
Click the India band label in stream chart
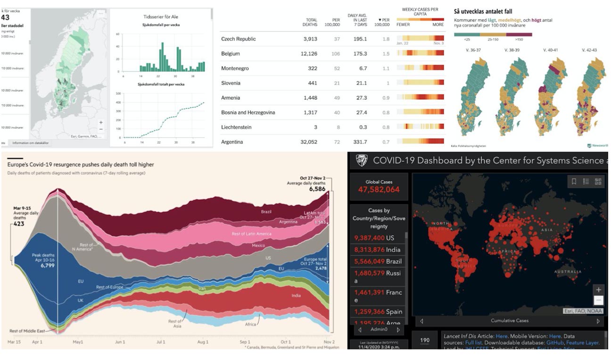296,296
